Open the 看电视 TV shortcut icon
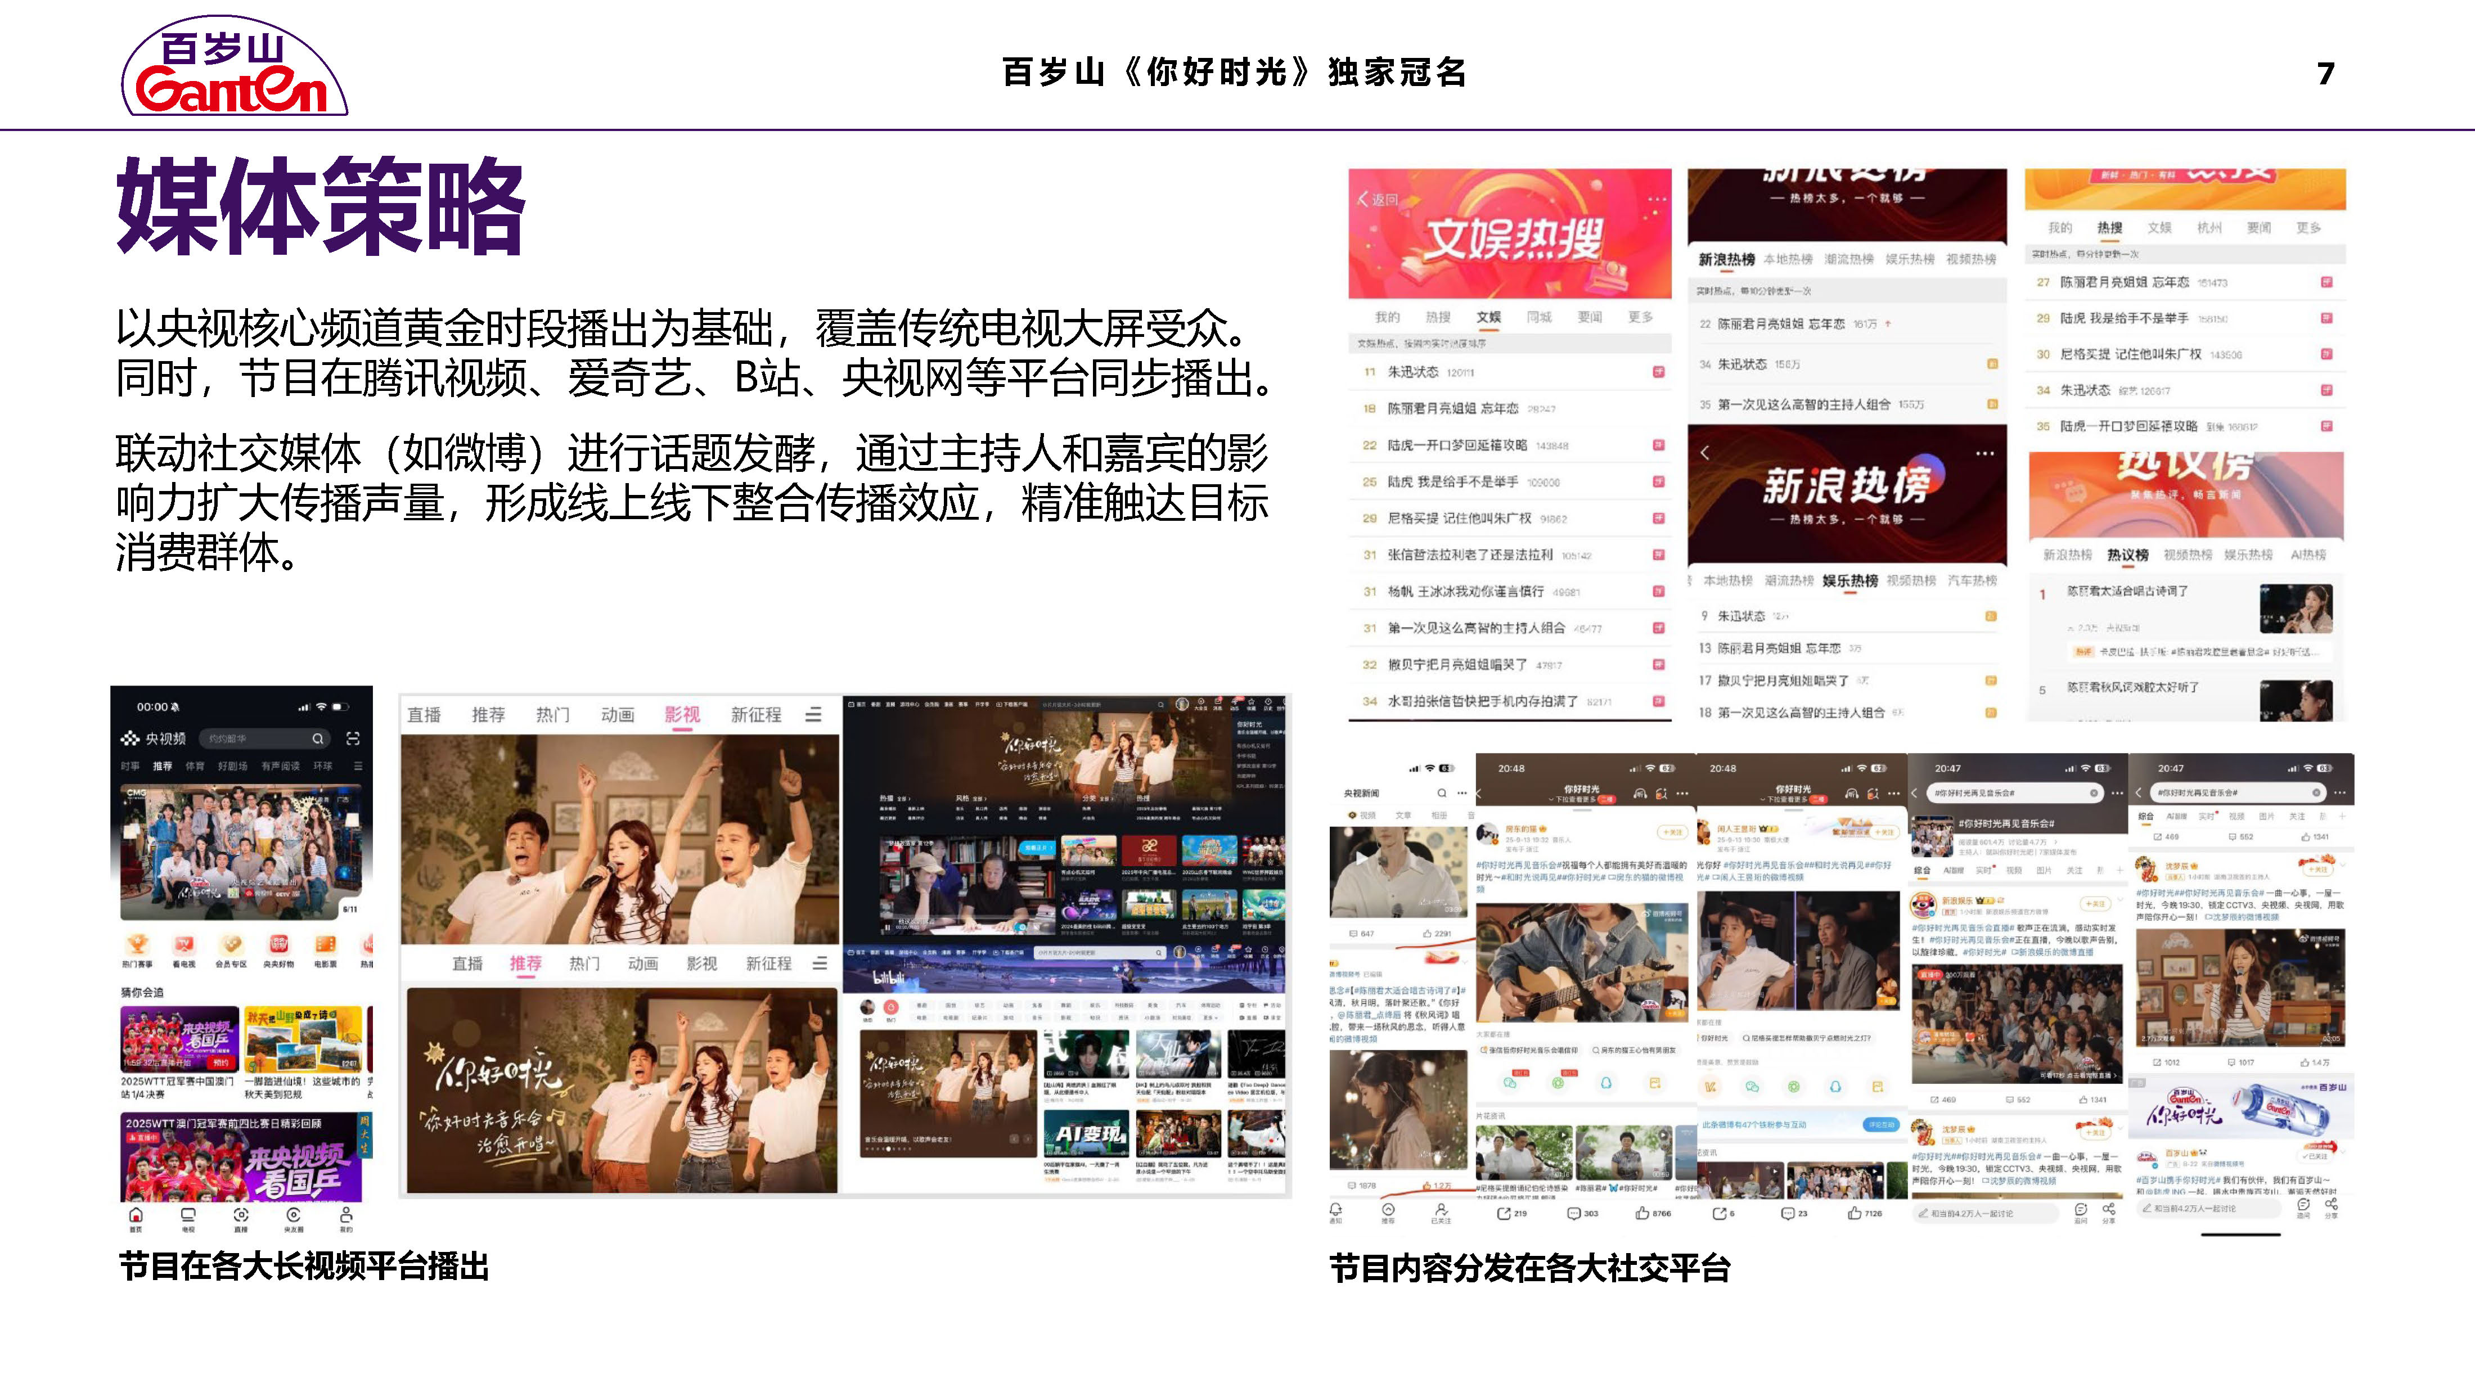The height and width of the screenshot is (1392, 2475). 183,945
